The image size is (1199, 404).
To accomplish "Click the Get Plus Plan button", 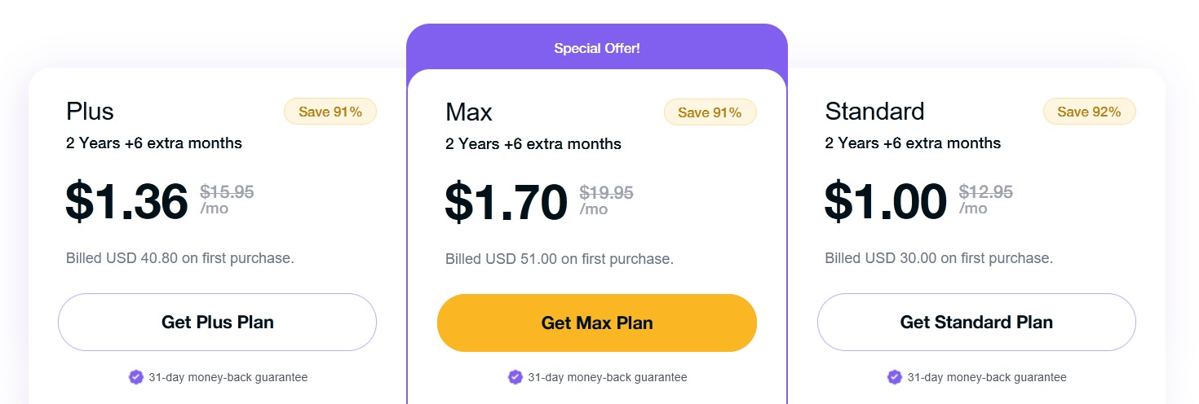I will [x=217, y=322].
